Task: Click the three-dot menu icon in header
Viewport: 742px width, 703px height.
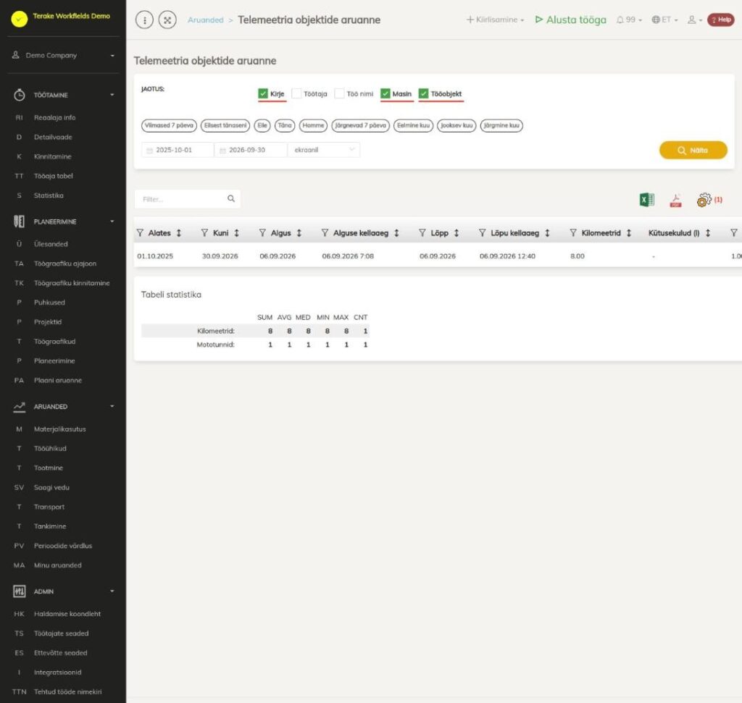Action: point(144,20)
